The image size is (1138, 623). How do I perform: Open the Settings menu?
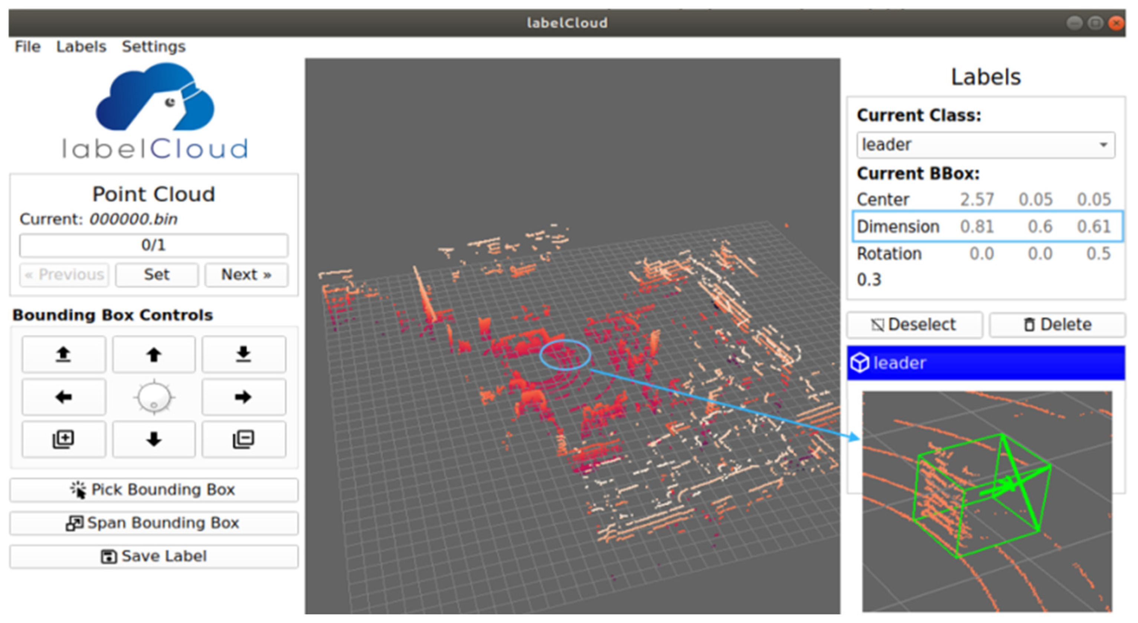(153, 46)
